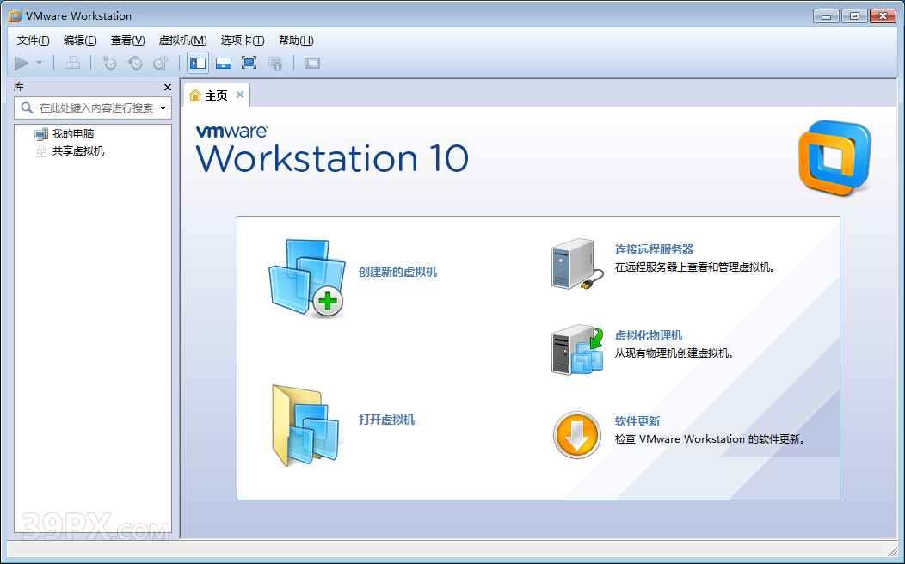The image size is (905, 564).
Task: Click the 创建新的虚拟机 link
Action: (397, 272)
